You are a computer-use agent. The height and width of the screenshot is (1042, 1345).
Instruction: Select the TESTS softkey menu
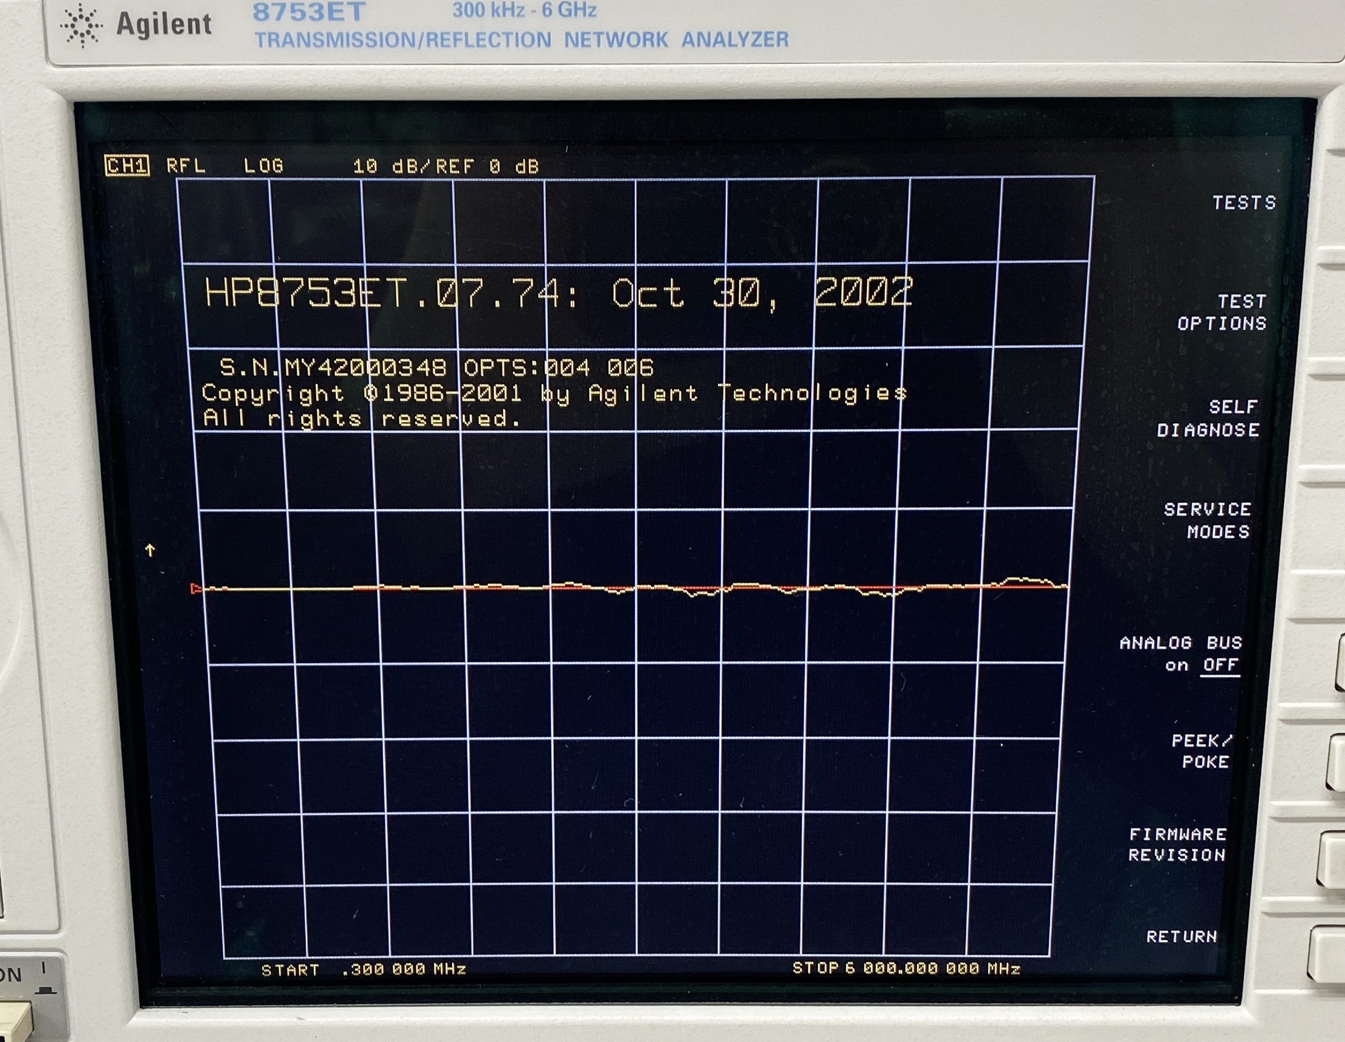1244,203
